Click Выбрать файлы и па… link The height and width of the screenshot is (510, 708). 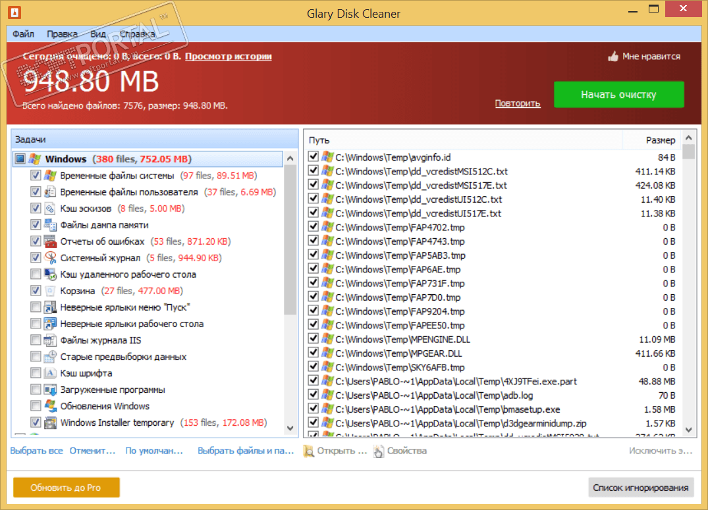246,450
